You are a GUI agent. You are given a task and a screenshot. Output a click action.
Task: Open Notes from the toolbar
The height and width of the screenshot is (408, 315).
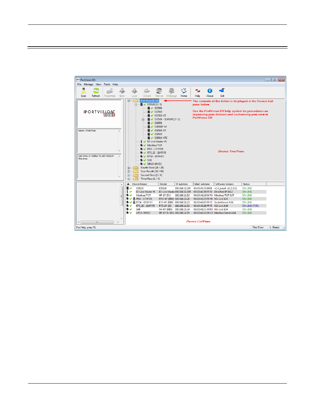coord(184,93)
